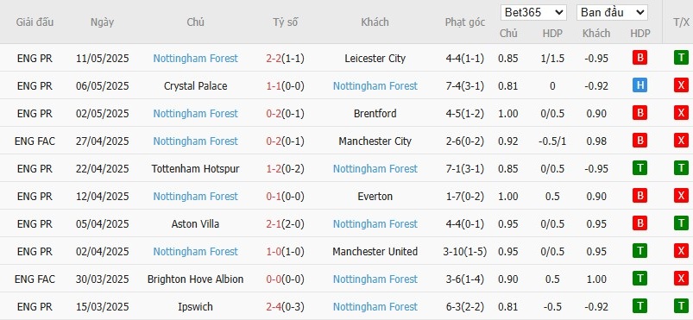Click the Tỷ số column header

click(286, 22)
